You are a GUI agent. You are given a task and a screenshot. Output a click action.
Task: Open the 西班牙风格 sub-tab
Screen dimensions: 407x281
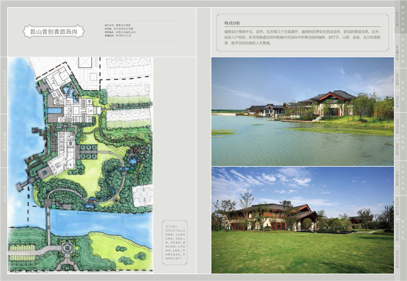(x=397, y=123)
